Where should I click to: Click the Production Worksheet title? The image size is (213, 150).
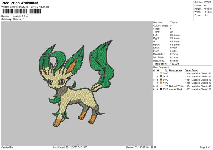click(20, 3)
